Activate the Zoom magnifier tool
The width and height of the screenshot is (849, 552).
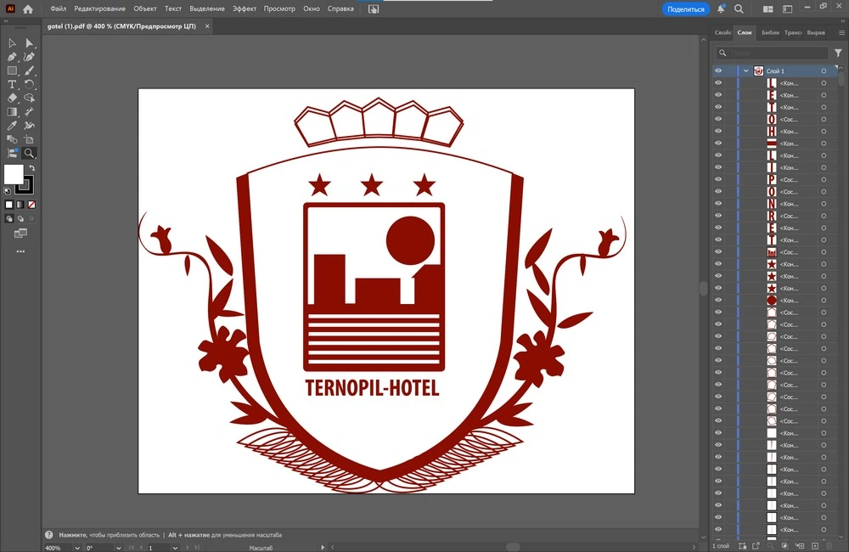coord(29,154)
